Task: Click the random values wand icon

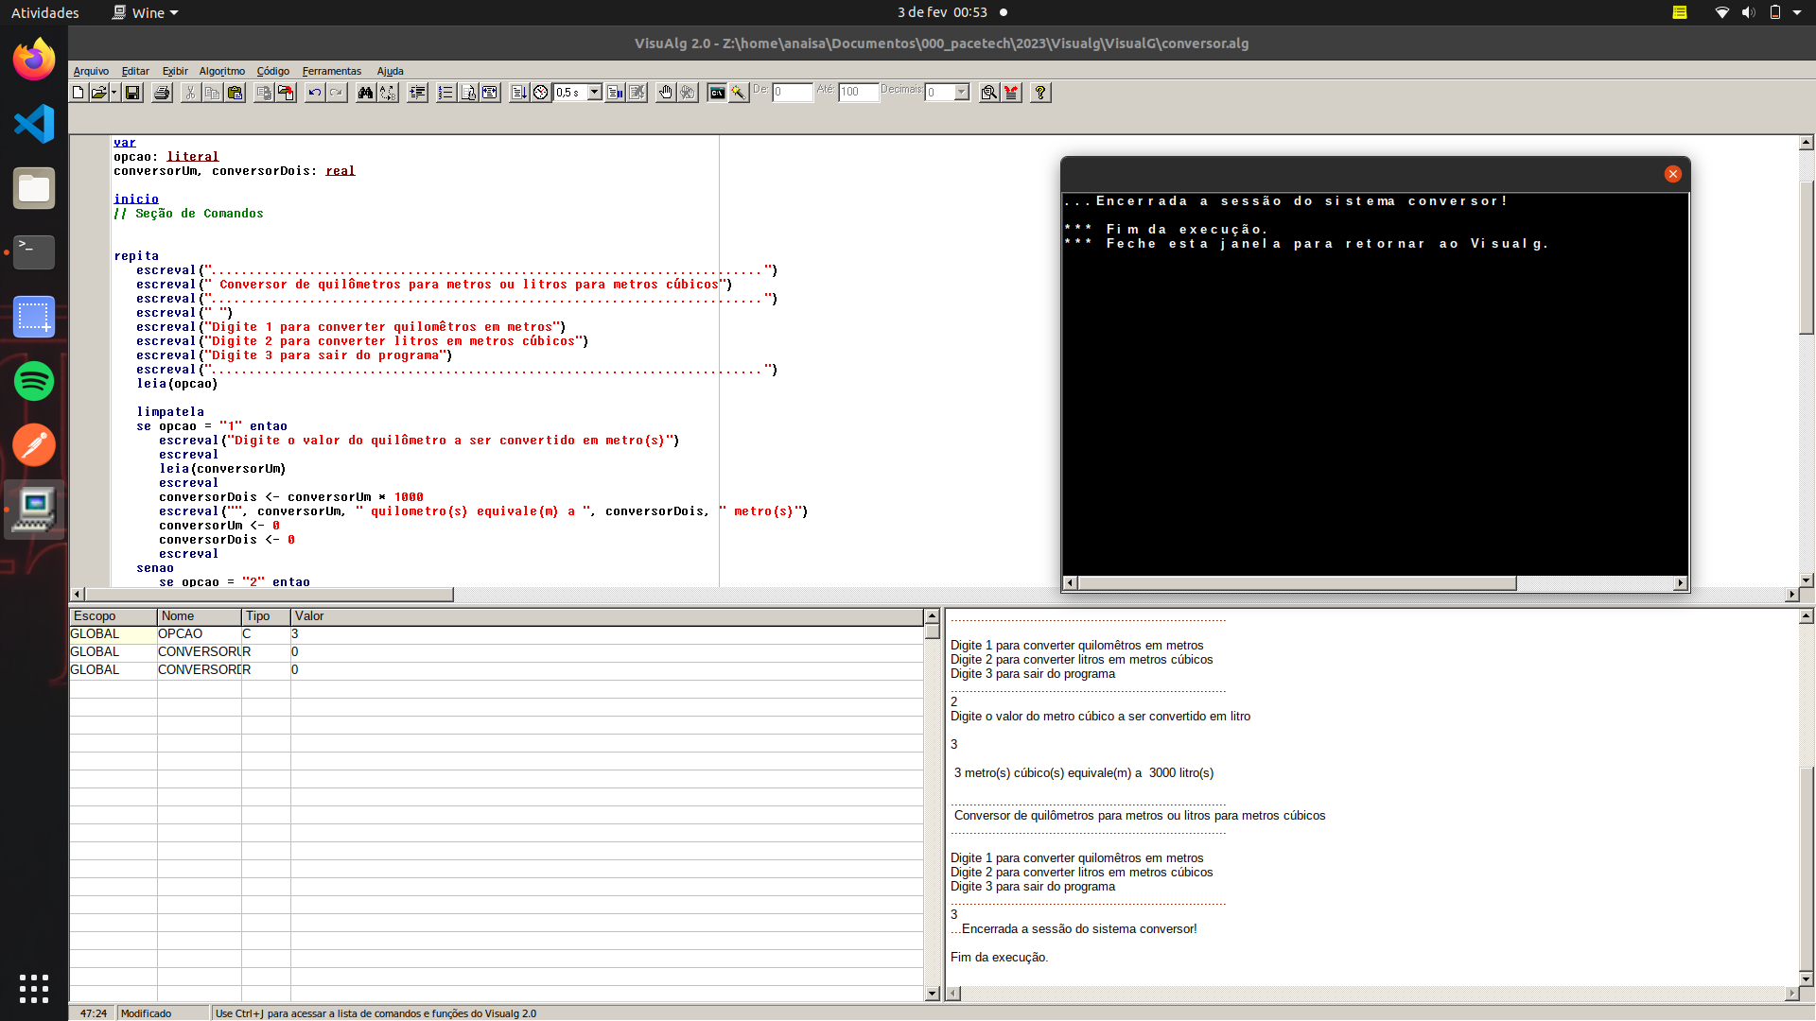Action: coord(739,92)
